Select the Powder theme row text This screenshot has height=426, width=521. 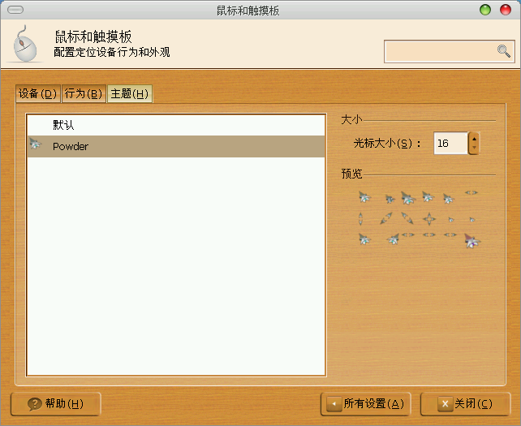(x=71, y=147)
